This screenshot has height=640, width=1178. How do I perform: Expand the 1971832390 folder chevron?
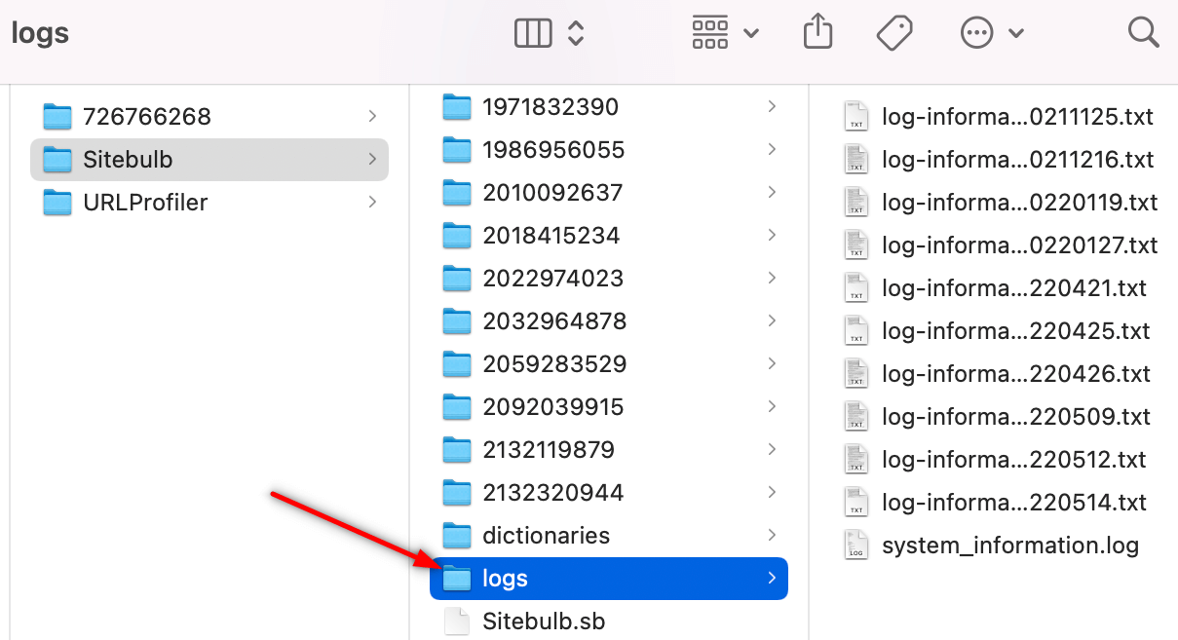pyautogui.click(x=772, y=106)
